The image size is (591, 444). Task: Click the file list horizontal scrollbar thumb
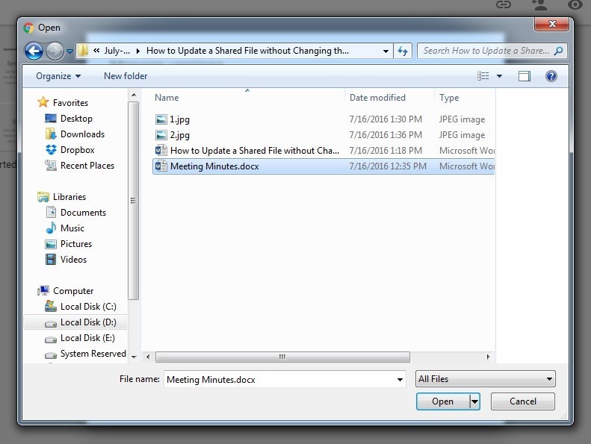coord(282,357)
